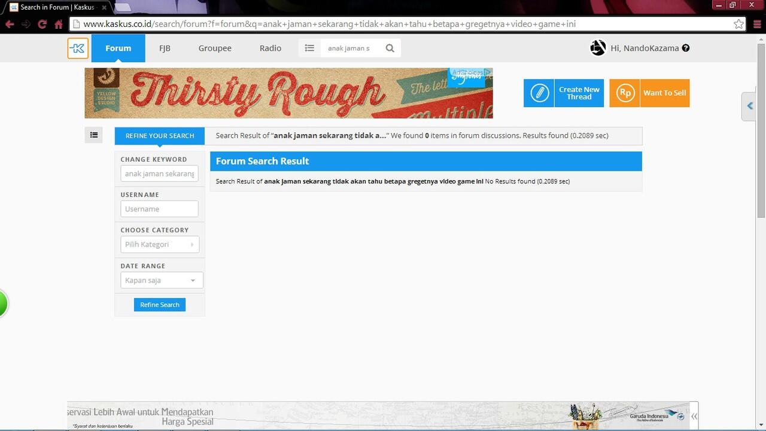Open category list icon beside search box
766x431 pixels.
(309, 48)
